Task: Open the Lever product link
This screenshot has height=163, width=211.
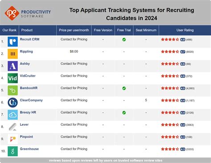Action: (24, 124)
